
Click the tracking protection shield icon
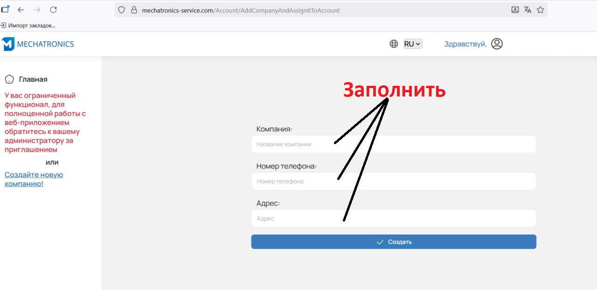click(x=122, y=10)
